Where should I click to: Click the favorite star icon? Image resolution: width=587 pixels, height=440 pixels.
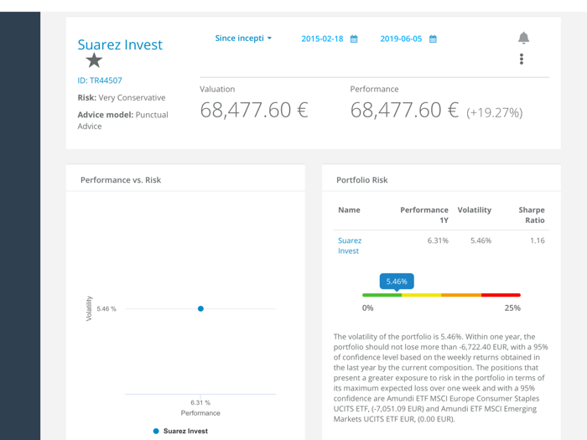94,60
